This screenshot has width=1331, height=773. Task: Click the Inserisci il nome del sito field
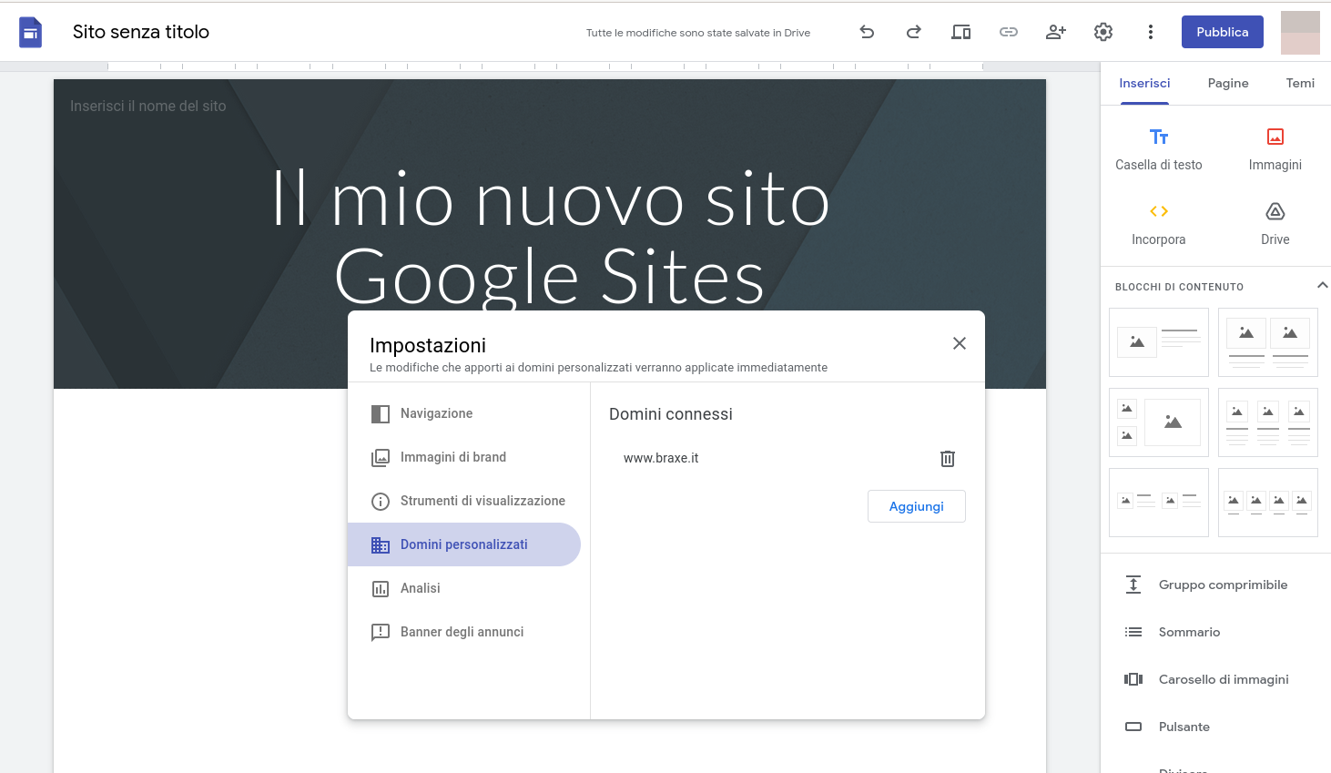pos(148,106)
